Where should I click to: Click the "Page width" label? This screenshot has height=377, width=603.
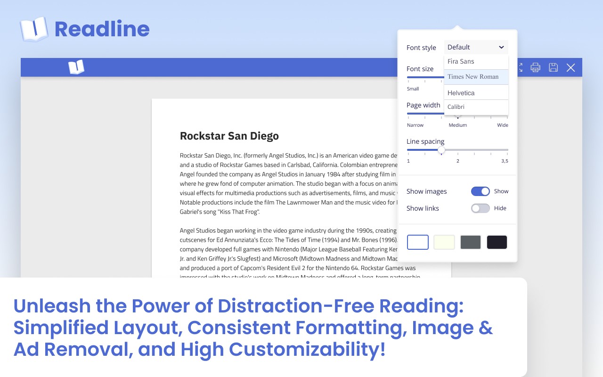click(423, 105)
